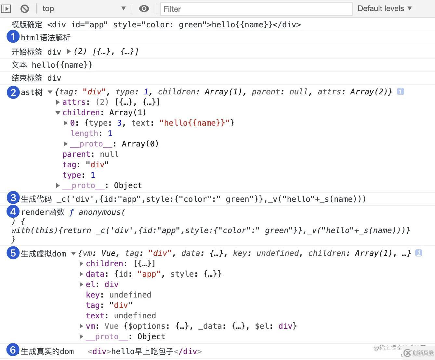The width and height of the screenshot is (435, 360).
Task: Expand data: {id: "app", style: {…}}
Action: [81, 274]
